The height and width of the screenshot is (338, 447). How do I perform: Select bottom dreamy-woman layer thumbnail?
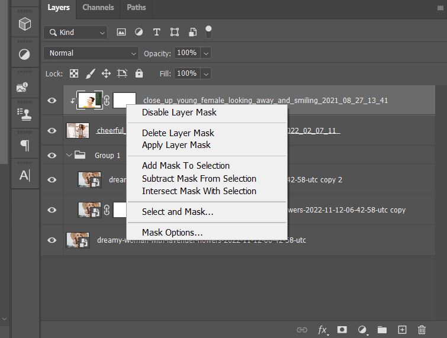click(x=78, y=240)
